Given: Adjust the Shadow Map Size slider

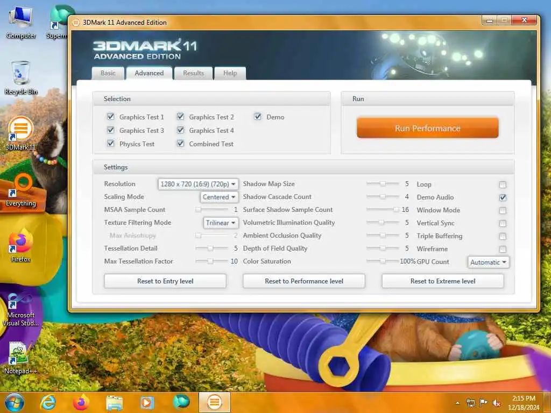Looking at the screenshot, I should click(x=383, y=184).
